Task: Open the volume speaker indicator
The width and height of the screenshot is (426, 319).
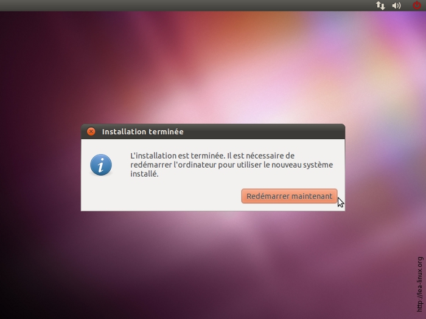Action: pyautogui.click(x=397, y=5)
